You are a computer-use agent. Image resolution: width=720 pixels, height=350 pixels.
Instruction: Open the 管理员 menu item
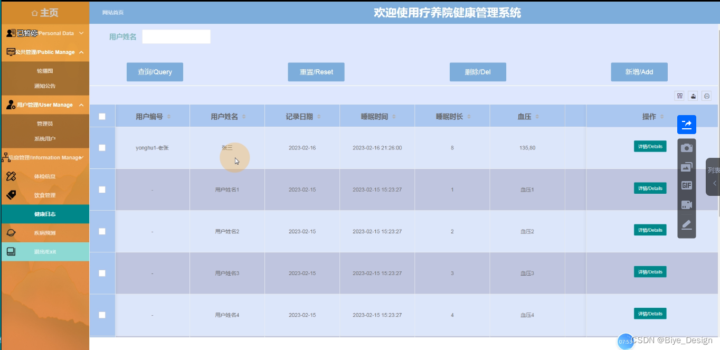(x=45, y=124)
